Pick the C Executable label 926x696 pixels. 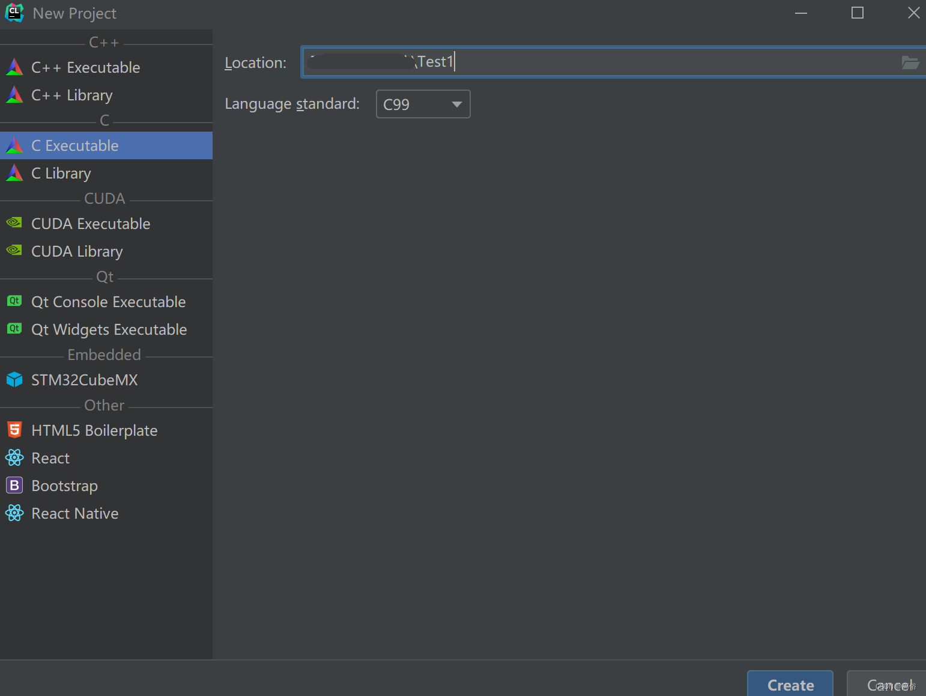tap(75, 145)
